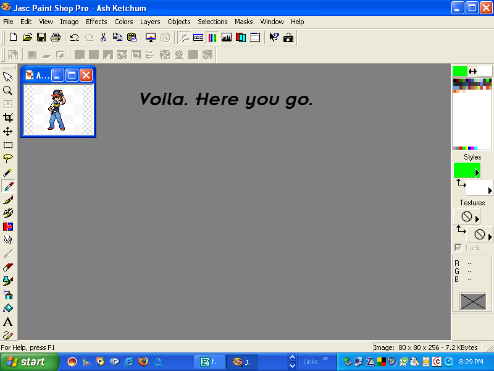Toggle the Lock checkbox
The width and height of the screenshot is (494, 371).
pos(458,248)
